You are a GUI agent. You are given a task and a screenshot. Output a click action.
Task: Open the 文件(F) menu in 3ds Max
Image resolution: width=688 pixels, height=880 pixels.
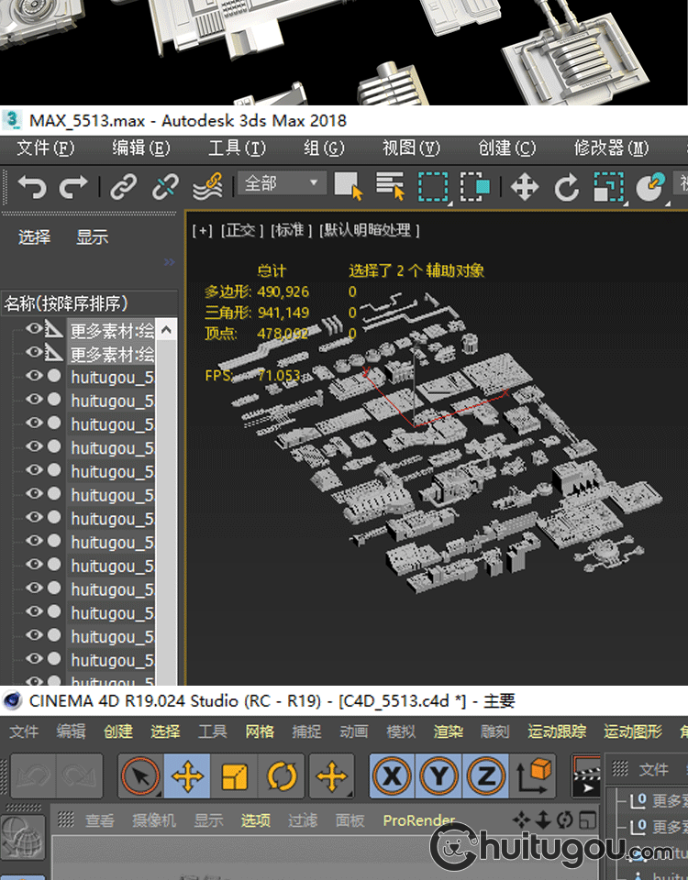pos(46,148)
